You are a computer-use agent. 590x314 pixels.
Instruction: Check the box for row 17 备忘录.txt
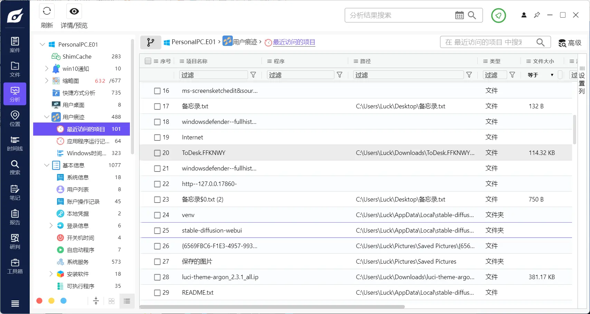tap(157, 106)
